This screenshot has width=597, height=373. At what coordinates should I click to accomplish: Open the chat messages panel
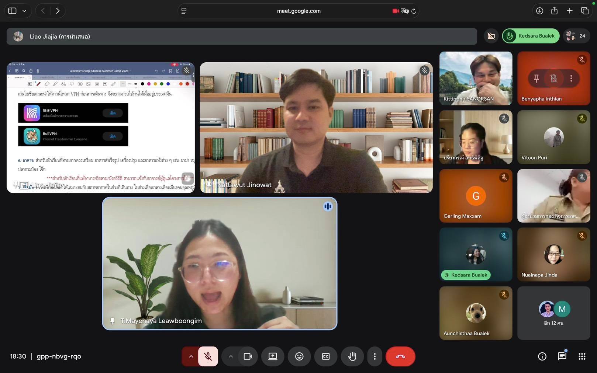(x=562, y=356)
